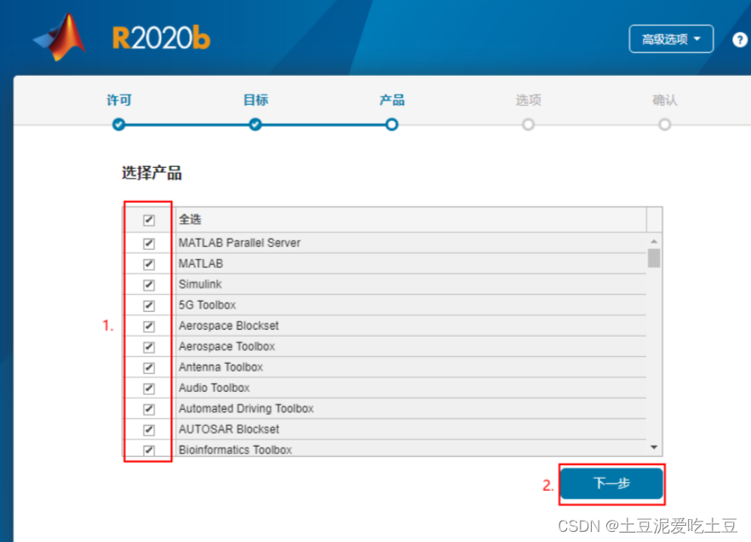Jump to the 选项 step
The height and width of the screenshot is (542, 751).
[528, 101]
